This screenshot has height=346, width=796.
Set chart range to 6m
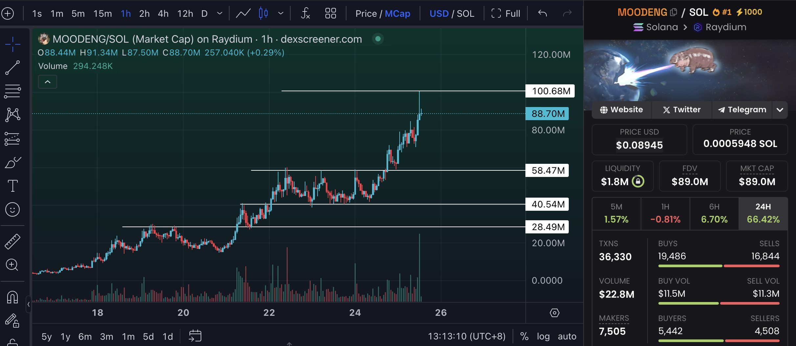pos(85,336)
